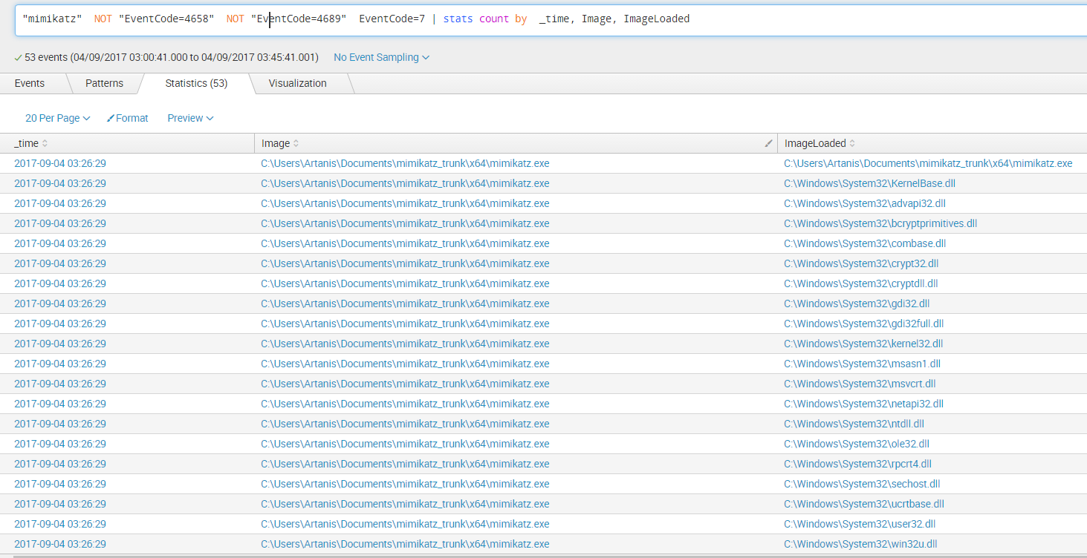The image size is (1087, 558).
Task: Click the cryptdll.dll ImageLoaded value
Action: pyautogui.click(x=861, y=283)
